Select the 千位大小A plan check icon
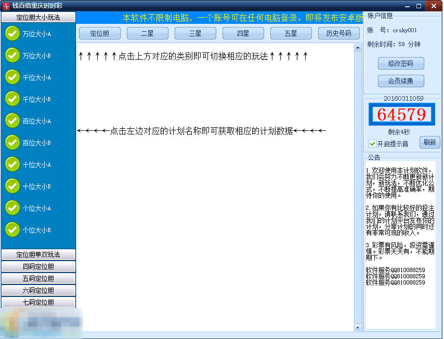This screenshot has height=339, width=444. [12, 77]
